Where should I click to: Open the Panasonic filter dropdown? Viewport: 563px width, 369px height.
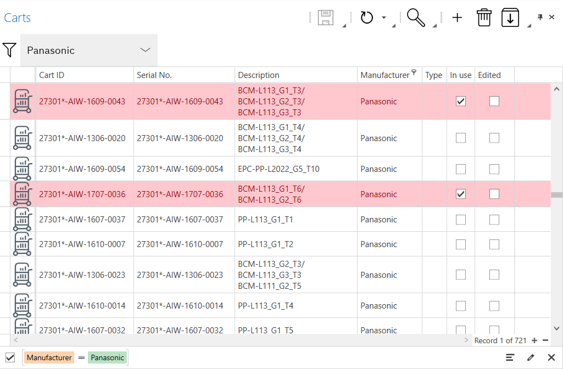(88, 50)
